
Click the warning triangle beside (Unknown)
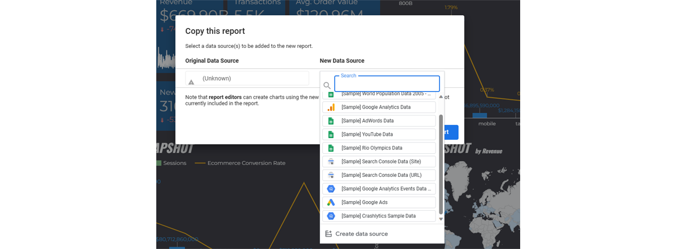point(191,82)
